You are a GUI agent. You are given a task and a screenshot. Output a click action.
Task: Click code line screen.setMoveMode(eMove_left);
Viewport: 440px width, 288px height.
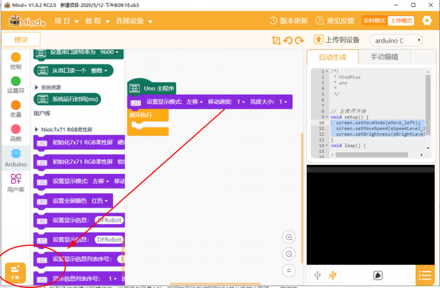(x=378, y=122)
